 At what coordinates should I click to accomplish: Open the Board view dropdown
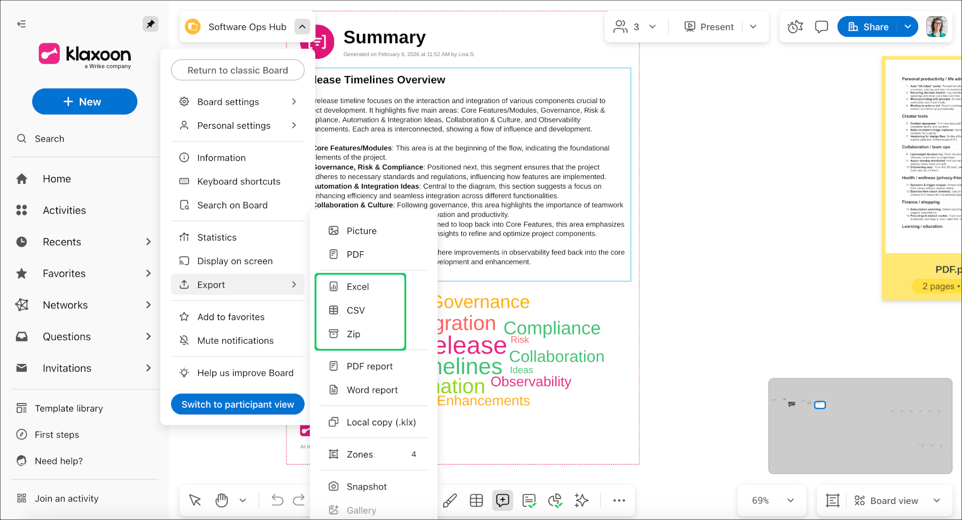pyautogui.click(x=936, y=500)
